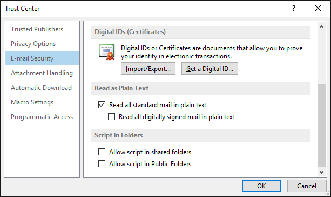Viewport: 331px width, 197px height.
Task: Check Allow script in Public Folders
Action: (102, 163)
